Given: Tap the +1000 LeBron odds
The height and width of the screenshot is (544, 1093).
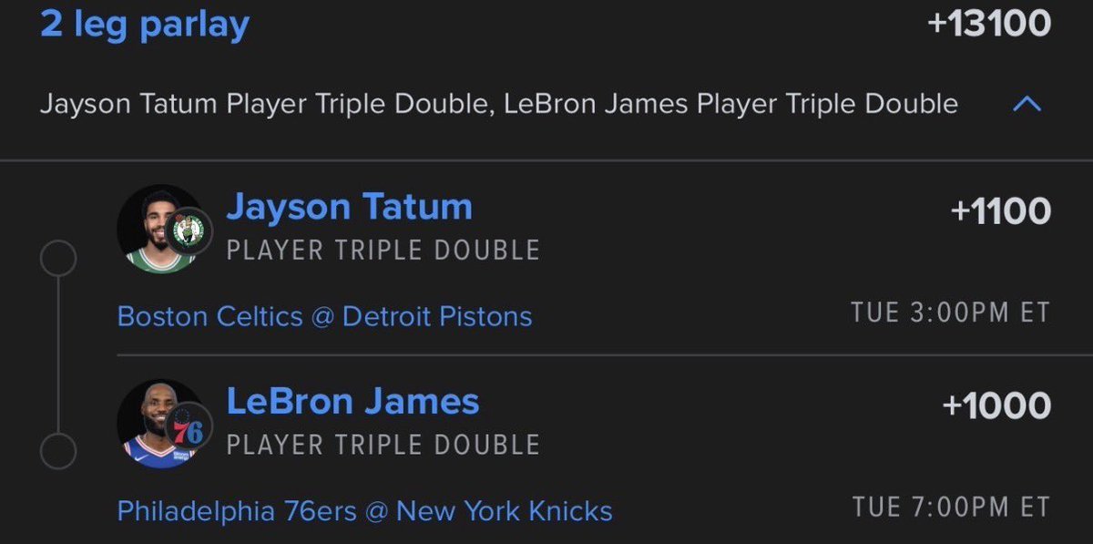Looking at the screenshot, I should pyautogui.click(x=996, y=405).
